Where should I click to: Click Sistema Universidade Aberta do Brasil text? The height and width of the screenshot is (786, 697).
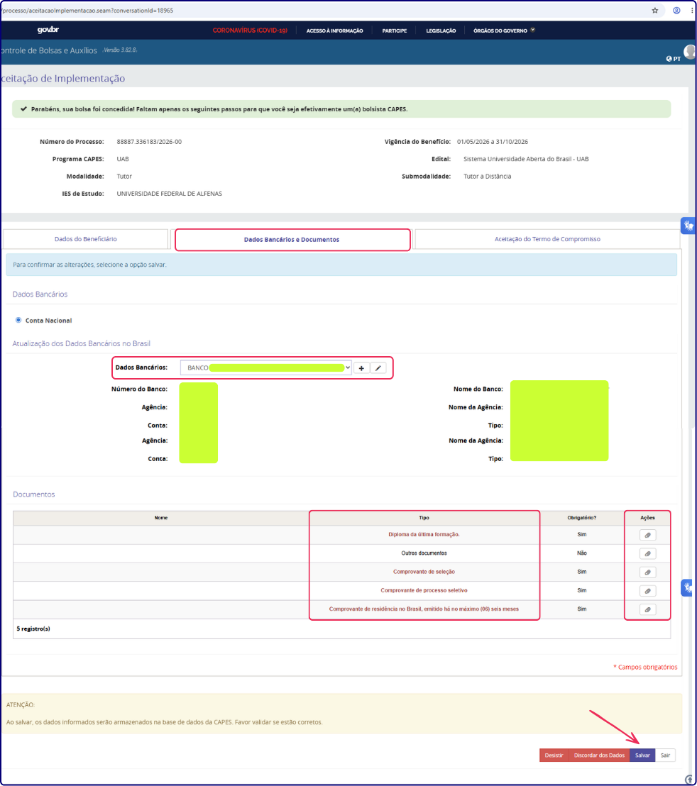[526, 159]
